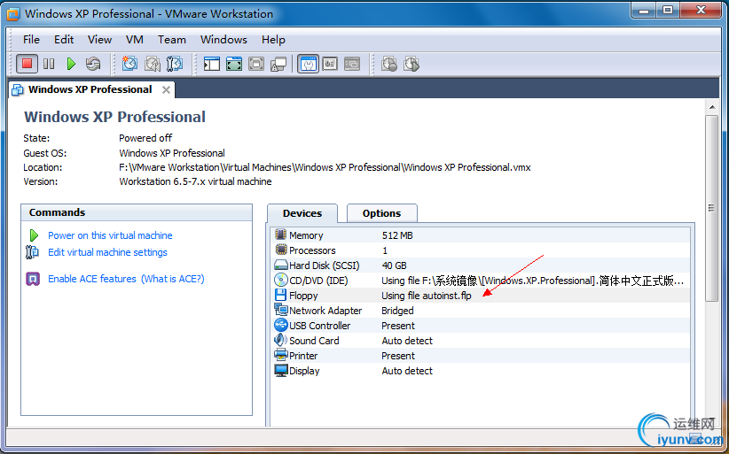Switch to the Options tab
This screenshot has width=729, height=454.
[381, 213]
